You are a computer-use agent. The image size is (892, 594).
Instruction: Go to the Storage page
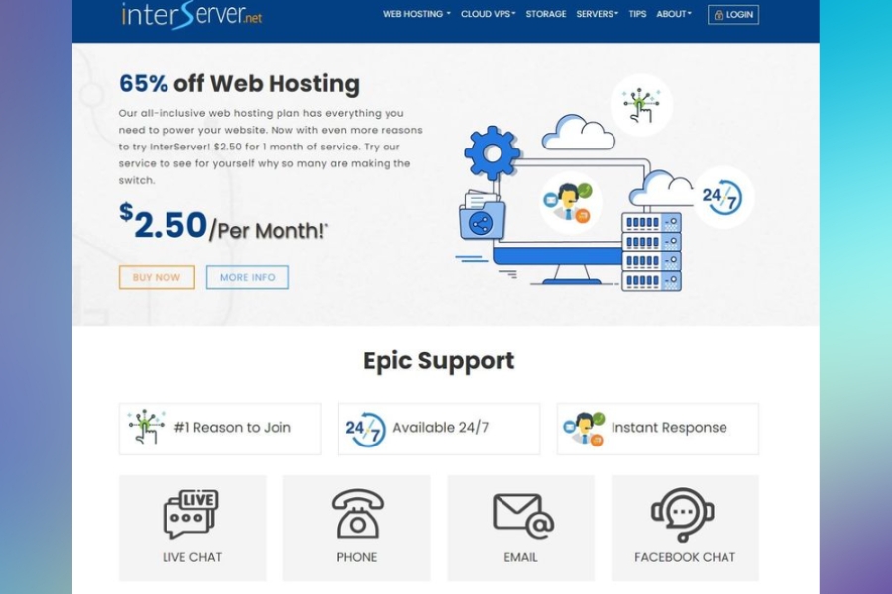545,14
